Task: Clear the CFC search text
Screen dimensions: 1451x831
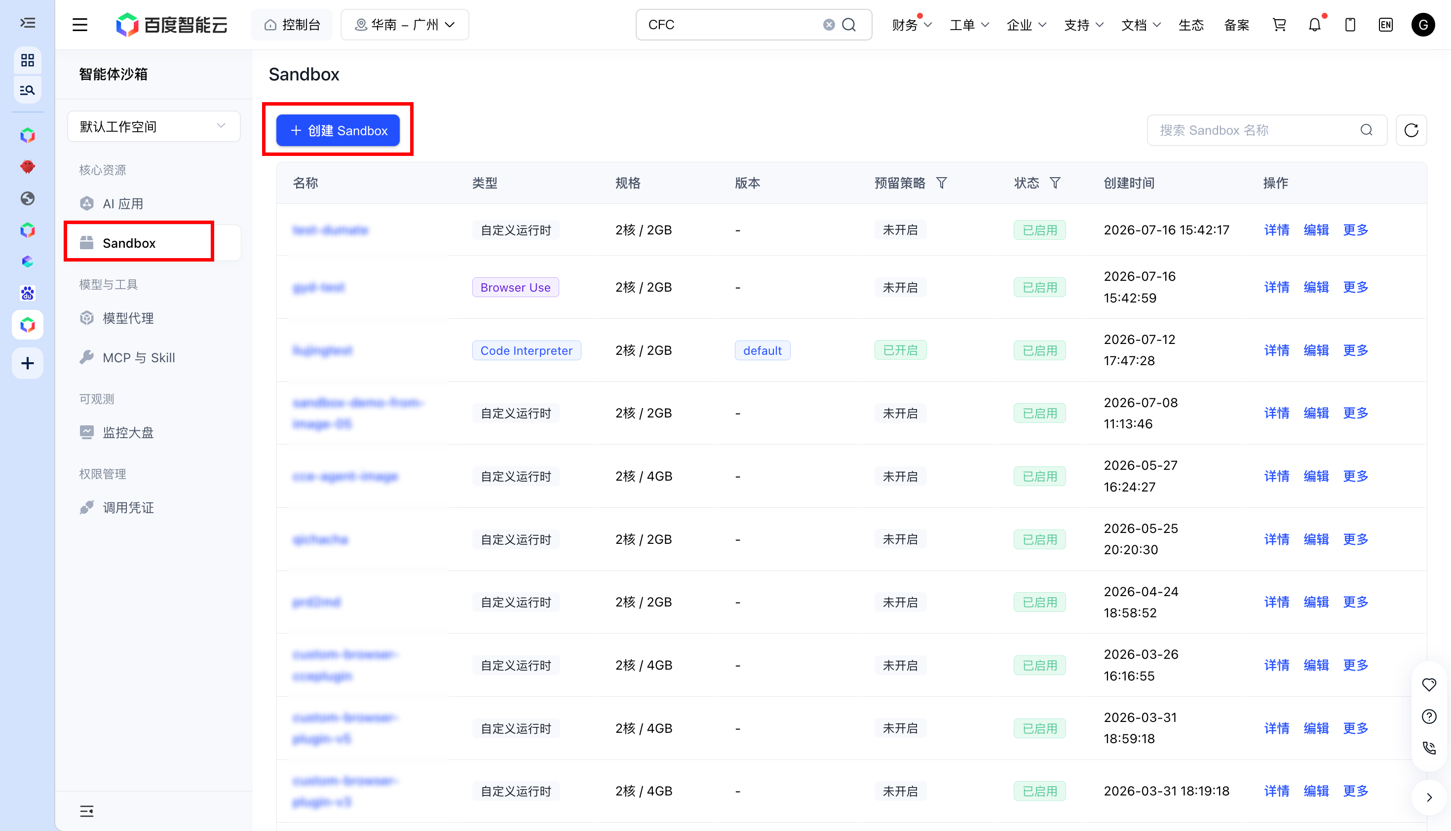Action: point(829,25)
